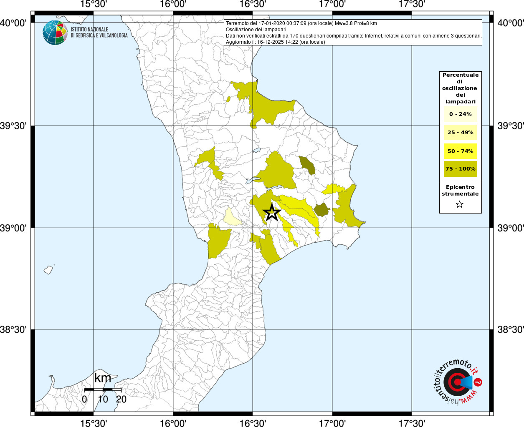
Task: Click the small island west of Calabria
Action: pyautogui.click(x=49, y=269)
